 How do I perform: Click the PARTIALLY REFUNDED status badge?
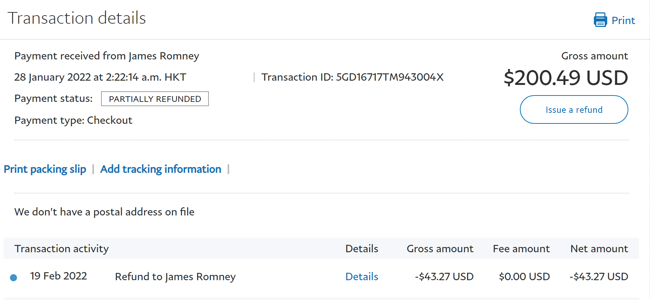click(155, 99)
